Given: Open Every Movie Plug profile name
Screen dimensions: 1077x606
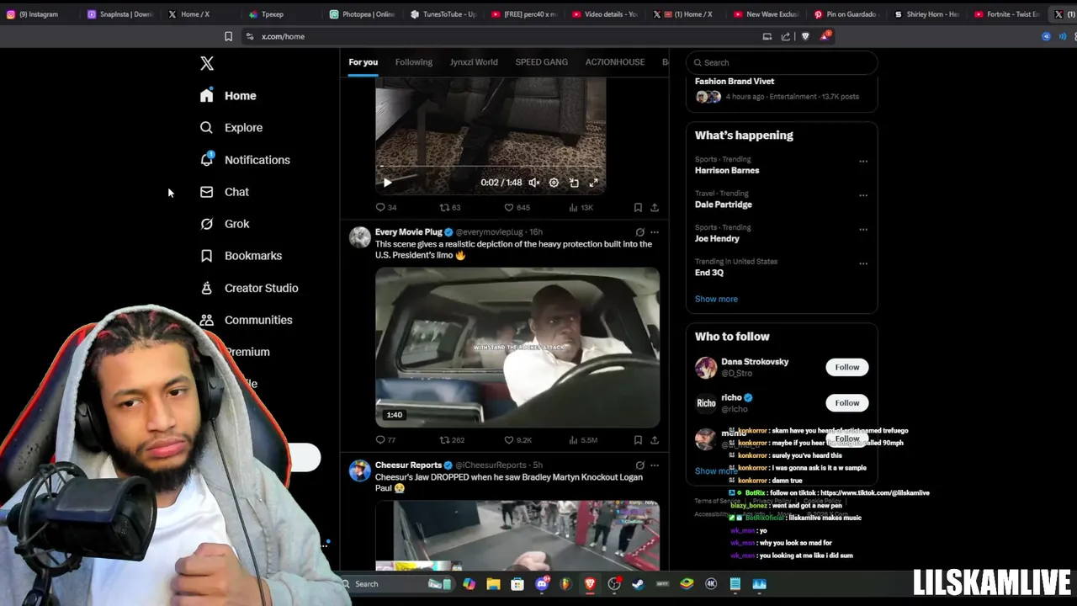Looking at the screenshot, I should 408,232.
